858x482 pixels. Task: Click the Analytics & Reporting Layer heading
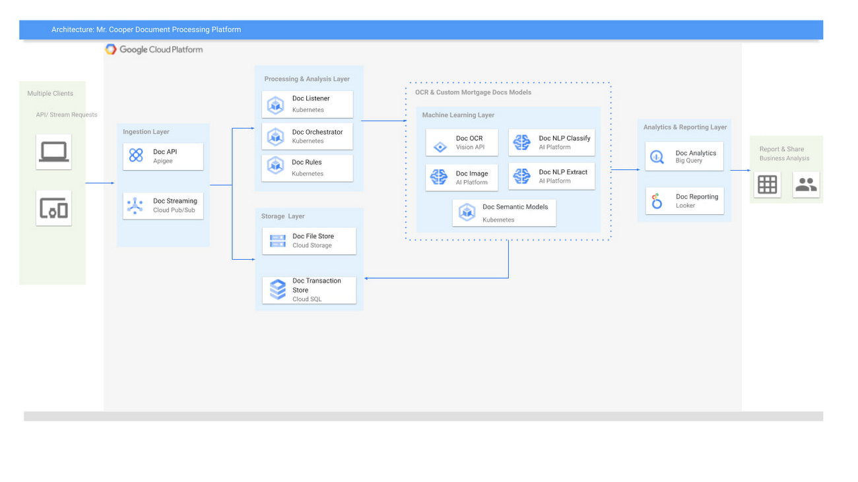[685, 127]
